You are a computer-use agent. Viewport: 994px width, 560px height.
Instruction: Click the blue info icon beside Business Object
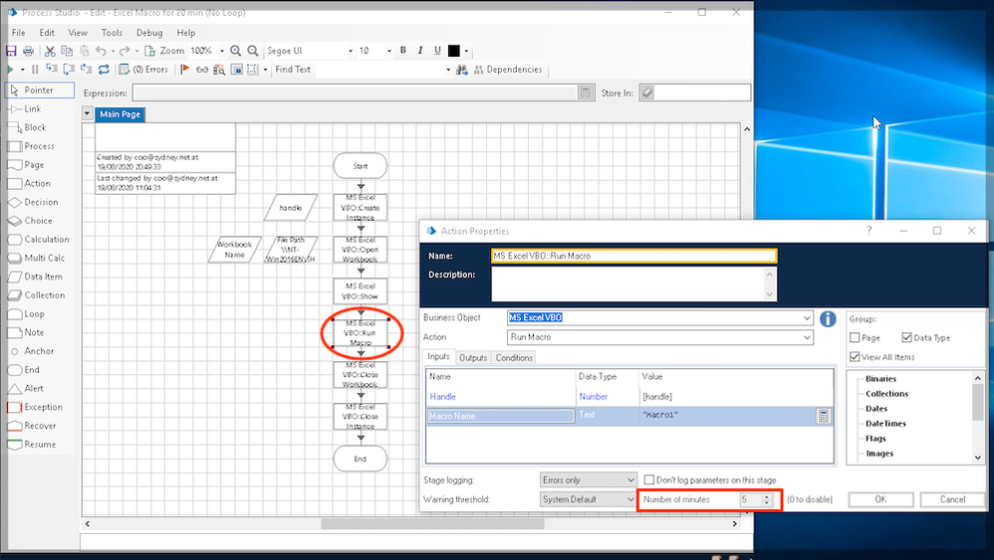pyautogui.click(x=828, y=318)
